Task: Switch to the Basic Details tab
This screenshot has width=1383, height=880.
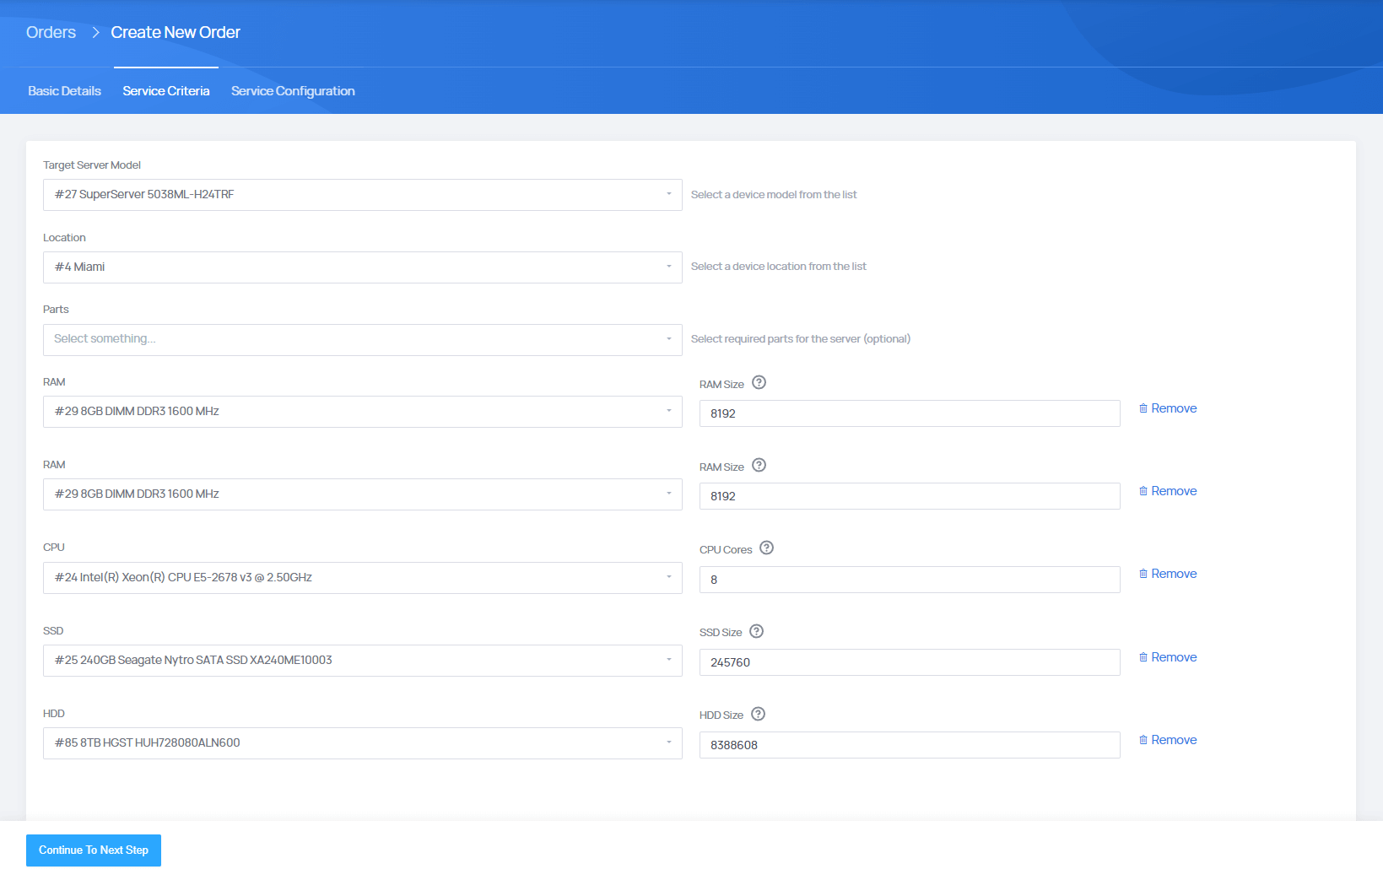Action: tap(64, 91)
